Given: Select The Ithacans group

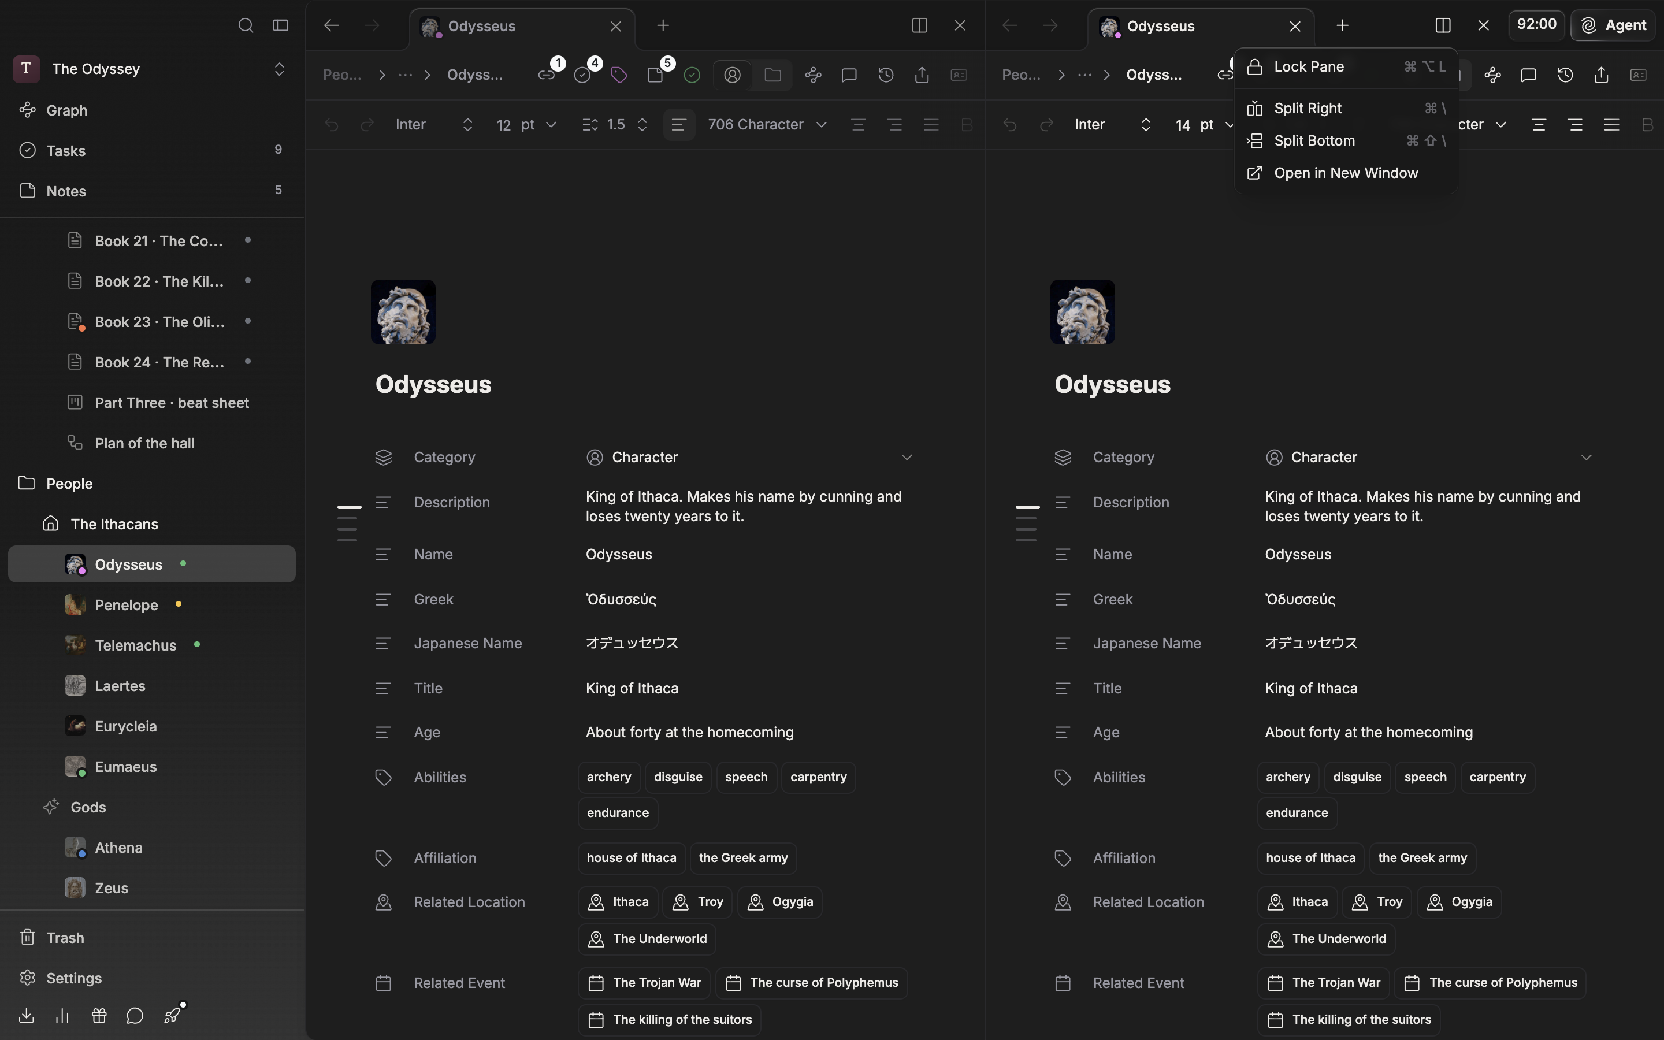Looking at the screenshot, I should [152, 524].
